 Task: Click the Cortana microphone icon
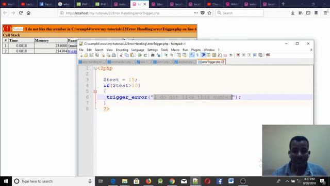pyautogui.click(x=90, y=181)
